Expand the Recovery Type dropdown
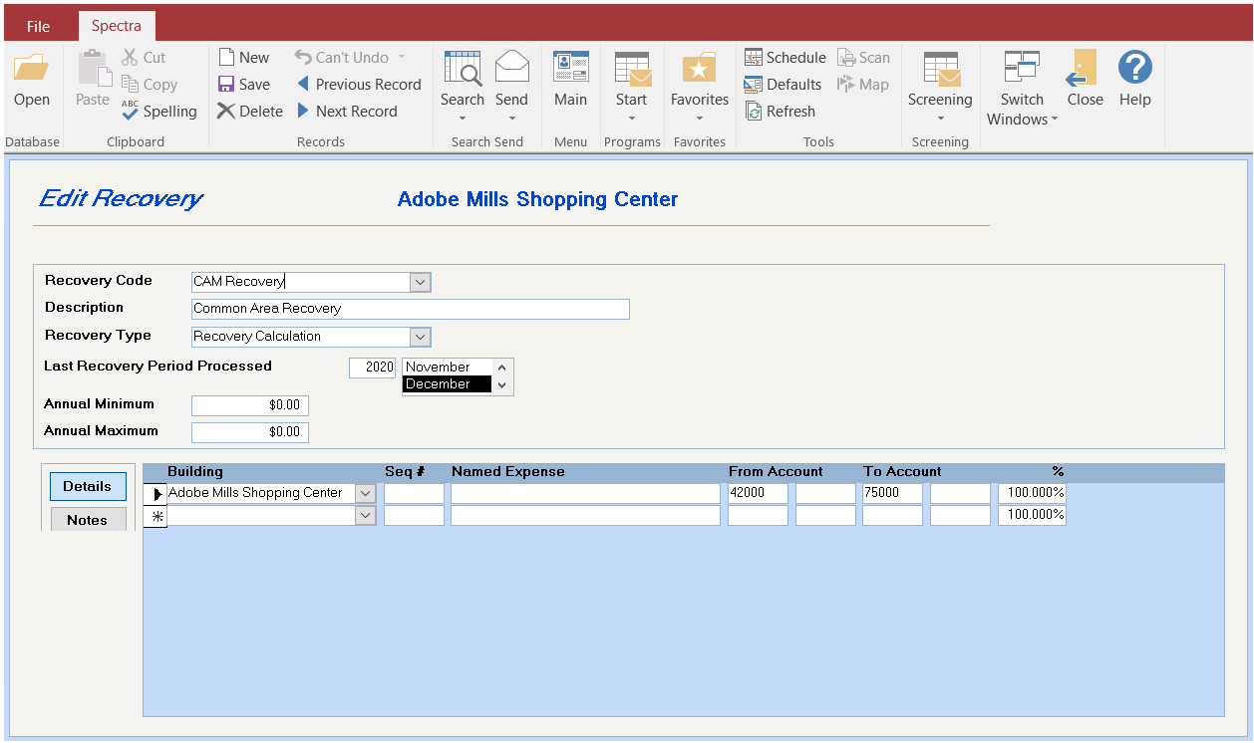The height and width of the screenshot is (743, 1254). 421,337
